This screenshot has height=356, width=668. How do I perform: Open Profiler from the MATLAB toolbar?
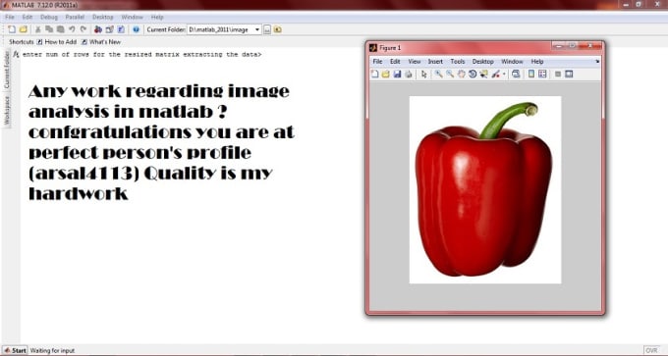pyautogui.click(x=121, y=29)
